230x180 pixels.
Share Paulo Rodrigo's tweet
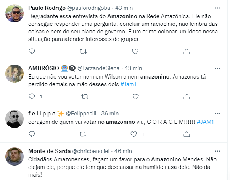[187, 51]
